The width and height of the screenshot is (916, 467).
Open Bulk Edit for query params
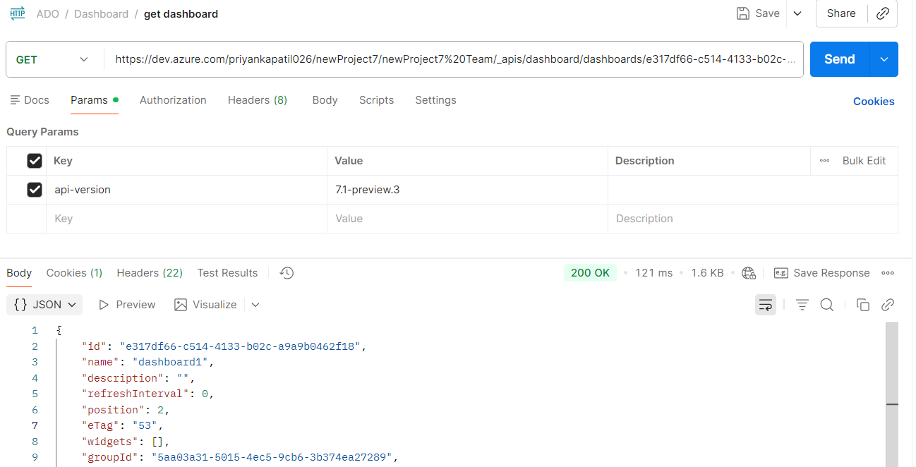[864, 160]
